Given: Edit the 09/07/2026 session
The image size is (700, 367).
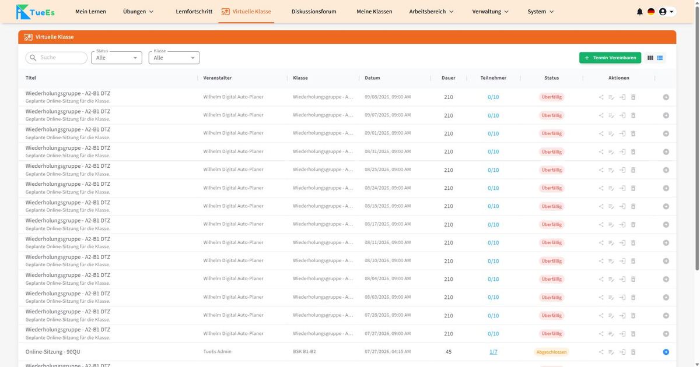Looking at the screenshot, I should [x=611, y=115].
